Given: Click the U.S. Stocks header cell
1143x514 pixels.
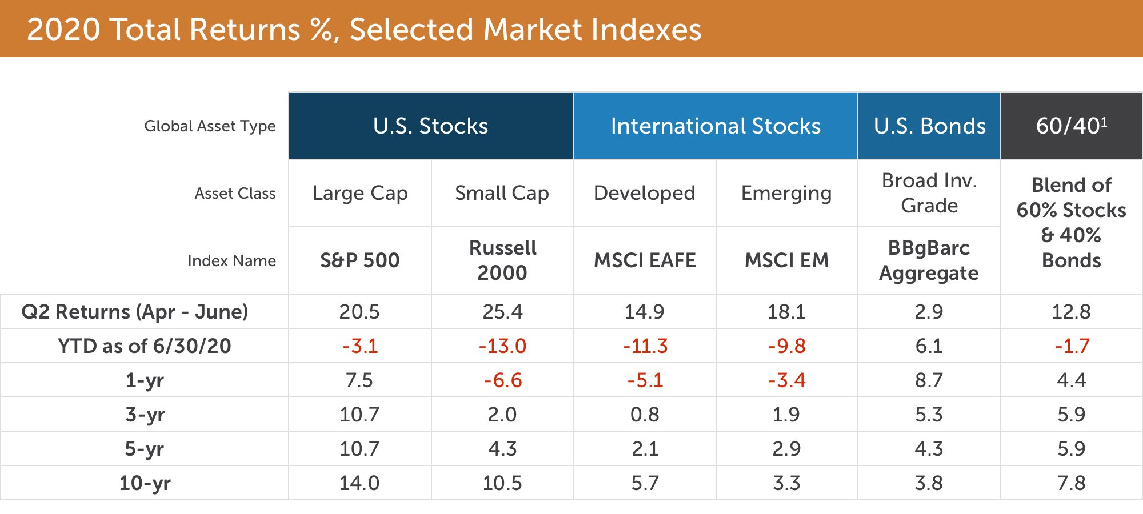Looking at the screenshot, I should pyautogui.click(x=430, y=126).
